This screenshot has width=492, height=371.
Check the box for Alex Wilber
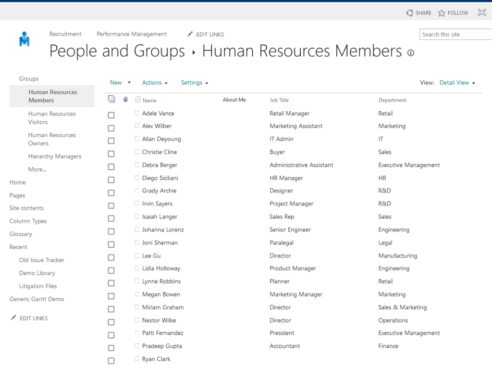[x=111, y=128]
